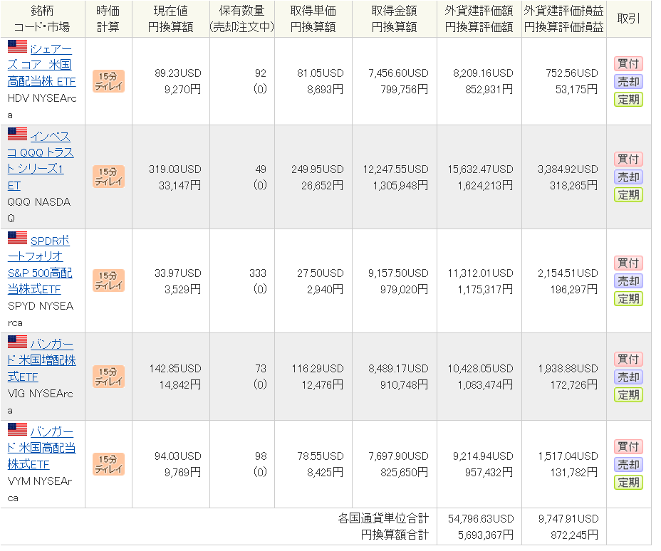
Task: Select the 94.03USD current price value
Action: pyautogui.click(x=178, y=456)
